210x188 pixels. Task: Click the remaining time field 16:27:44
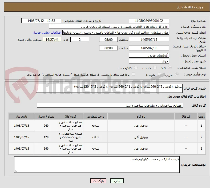pyautogui.click(x=52, y=39)
